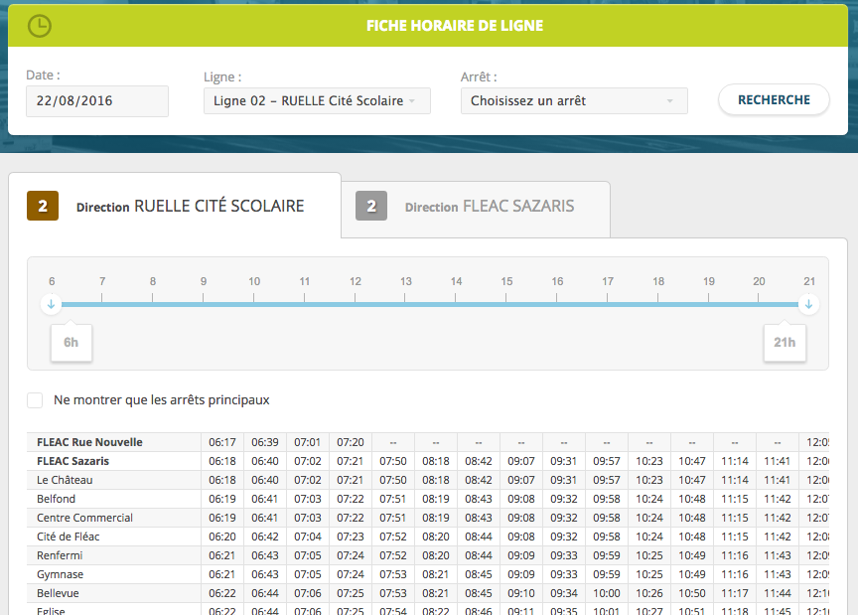Click the 13 hour mark on timeline
Screen dimensions: 858x615
(406, 281)
